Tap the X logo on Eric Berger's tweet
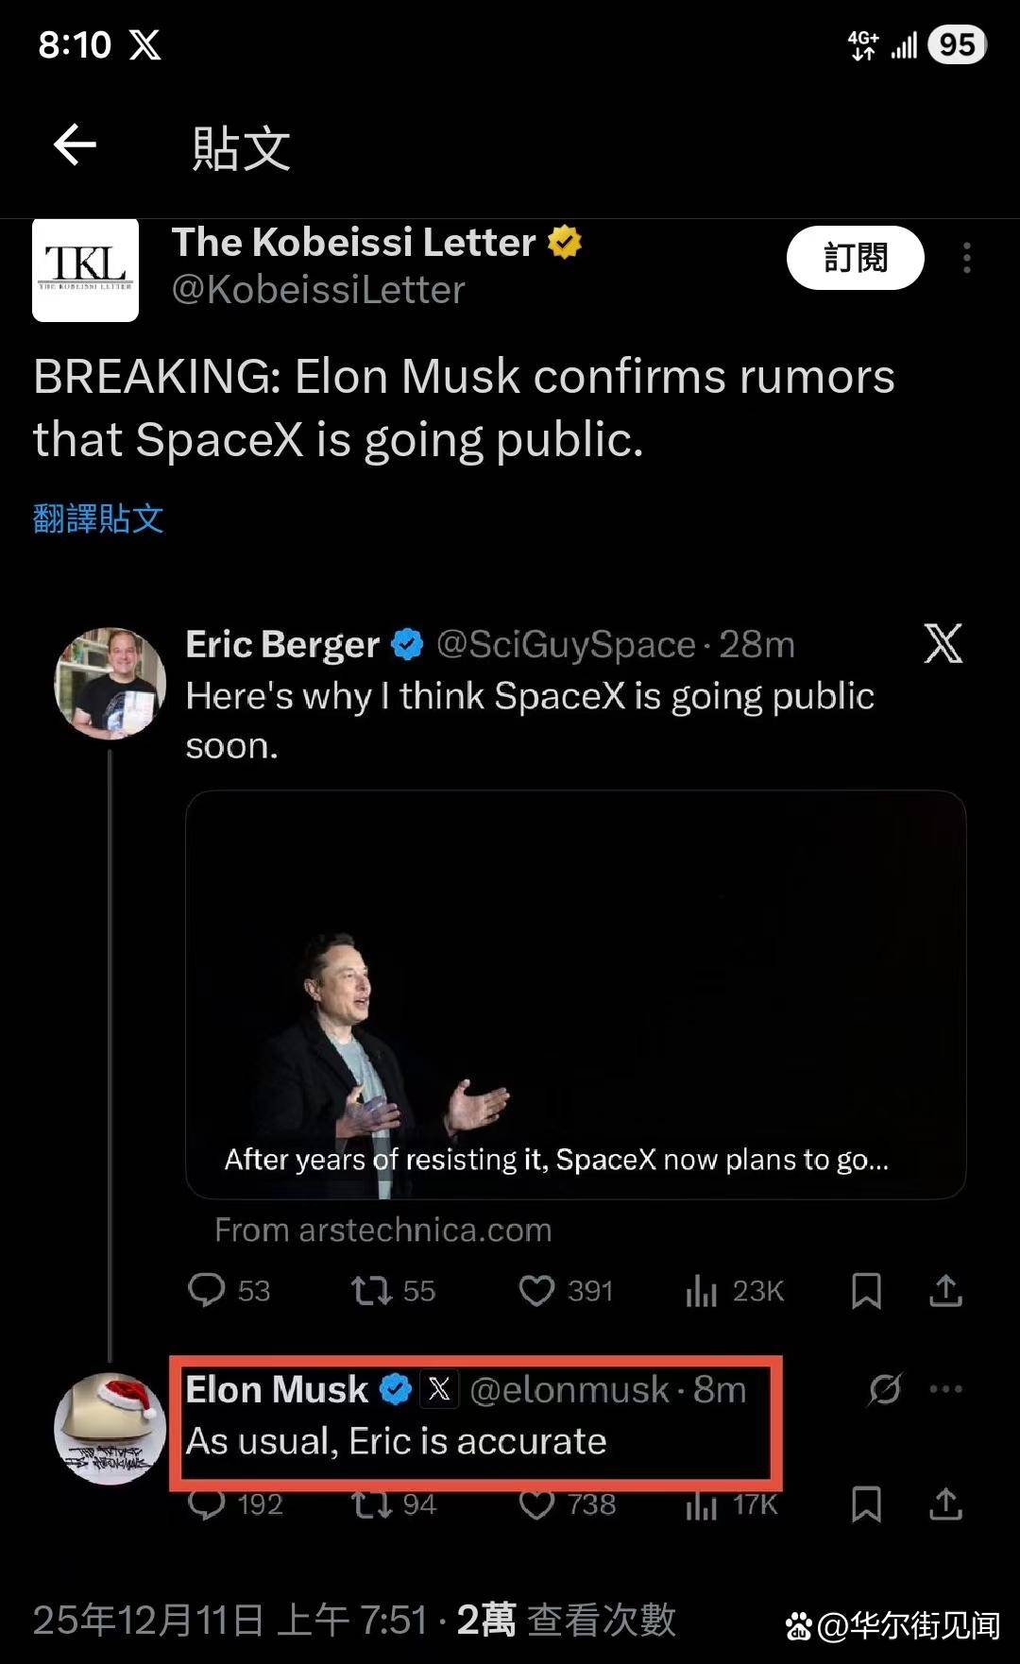The height and width of the screenshot is (1664, 1020). 943,644
